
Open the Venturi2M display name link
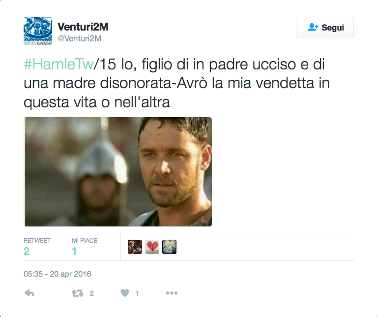[x=83, y=27]
